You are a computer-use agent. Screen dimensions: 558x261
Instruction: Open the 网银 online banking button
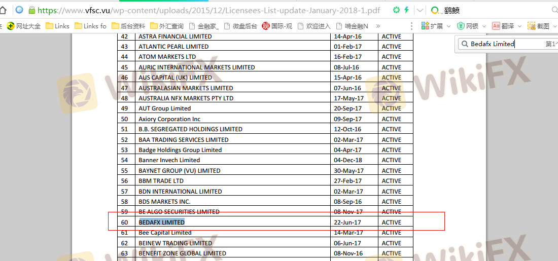point(468,26)
